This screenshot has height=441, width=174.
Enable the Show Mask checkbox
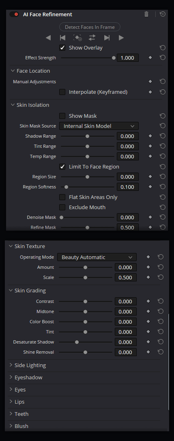coord(62,116)
